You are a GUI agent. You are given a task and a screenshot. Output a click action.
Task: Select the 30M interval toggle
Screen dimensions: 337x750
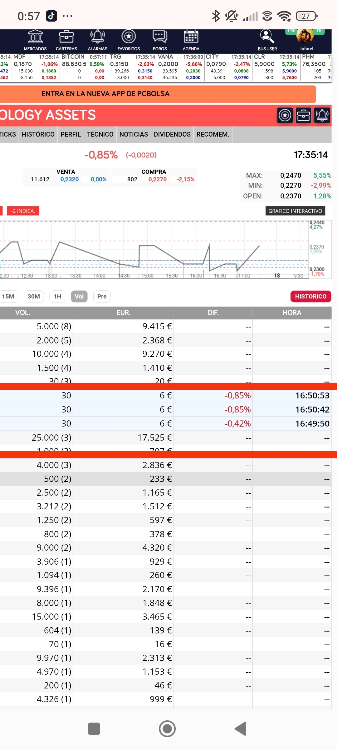coord(34,296)
